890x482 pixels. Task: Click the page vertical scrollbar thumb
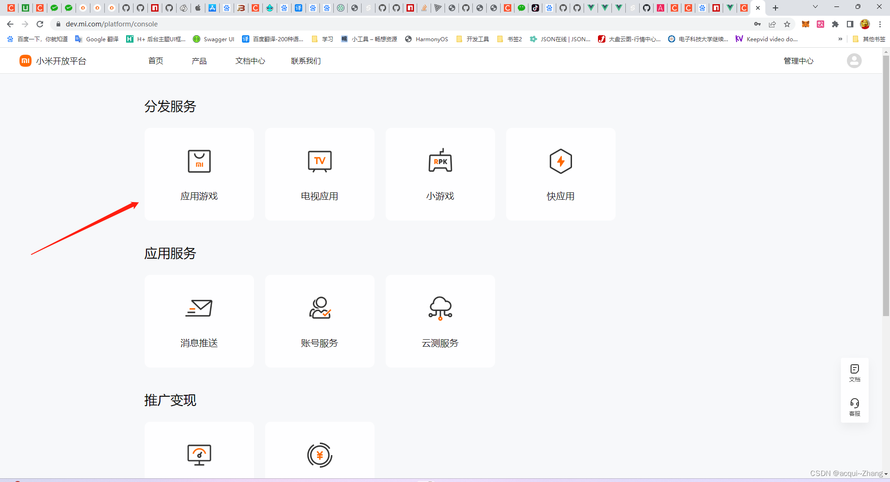886,185
